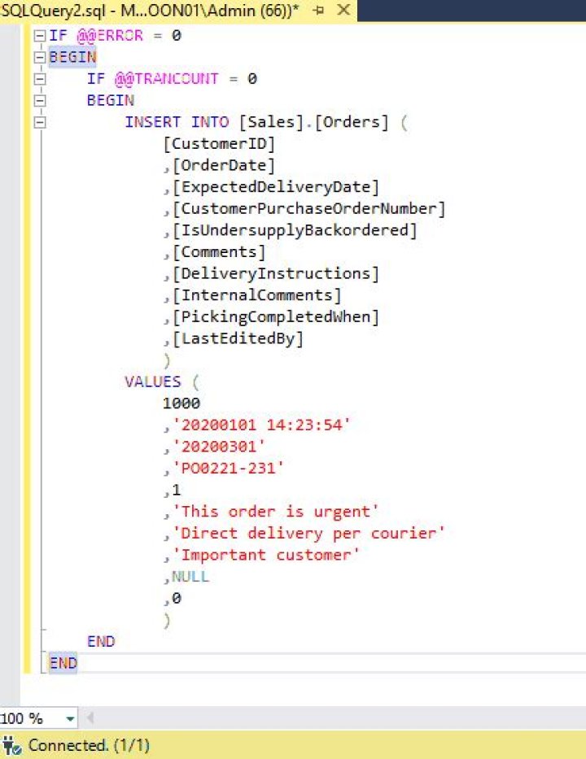Collapse the inner BEGIN block under @@TRANCOUNT
This screenshot has height=759, width=586.
point(39,101)
